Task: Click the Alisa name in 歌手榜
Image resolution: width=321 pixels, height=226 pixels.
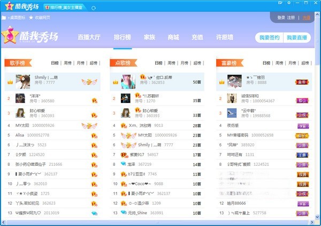Action: (20, 135)
